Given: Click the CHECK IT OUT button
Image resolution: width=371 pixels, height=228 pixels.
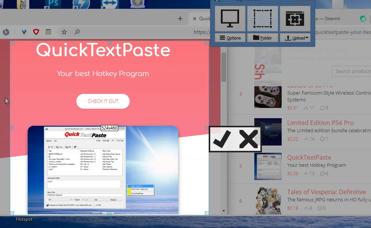Looking at the screenshot, I should pos(103,101).
